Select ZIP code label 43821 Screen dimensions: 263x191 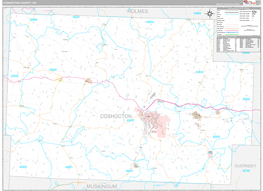[69, 167]
